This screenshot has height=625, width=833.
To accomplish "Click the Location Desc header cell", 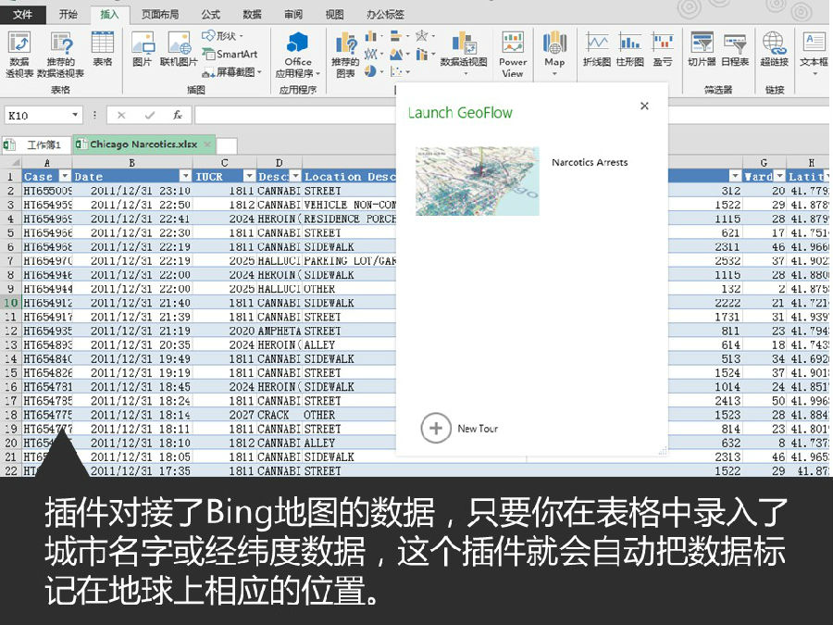I will coord(350,177).
